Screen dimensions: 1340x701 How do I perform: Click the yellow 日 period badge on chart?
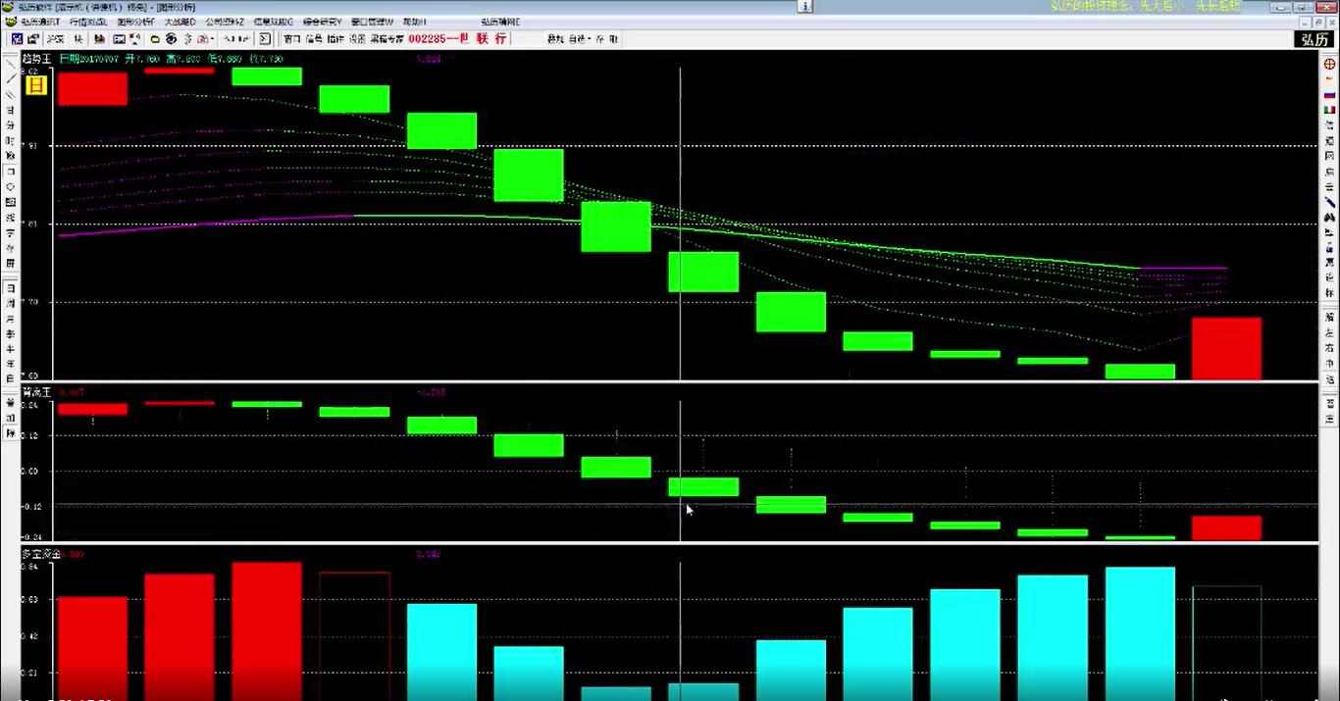tap(35, 84)
